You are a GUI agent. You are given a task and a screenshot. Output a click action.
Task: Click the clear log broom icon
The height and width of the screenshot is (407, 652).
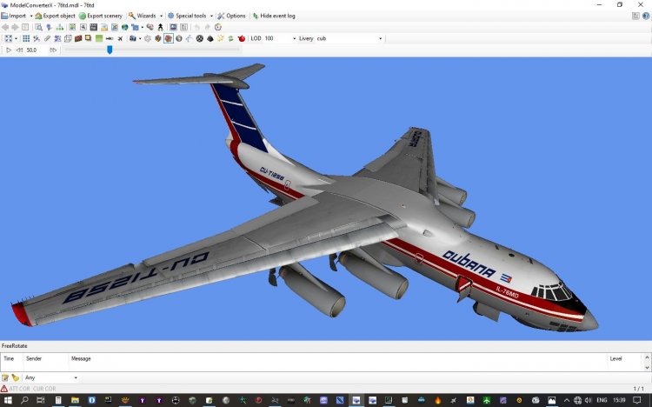pos(16,377)
